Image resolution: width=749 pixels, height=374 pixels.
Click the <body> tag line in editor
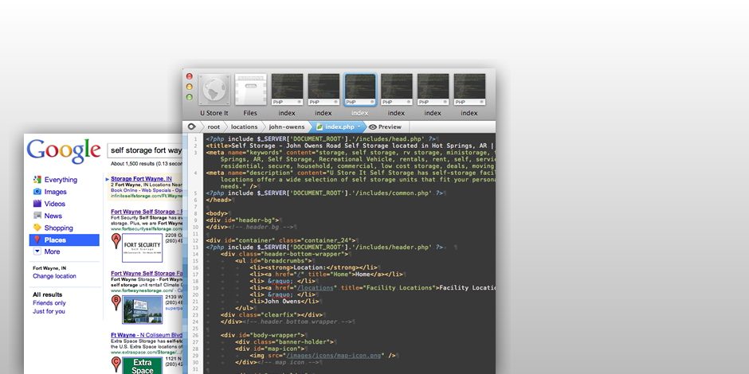click(218, 213)
